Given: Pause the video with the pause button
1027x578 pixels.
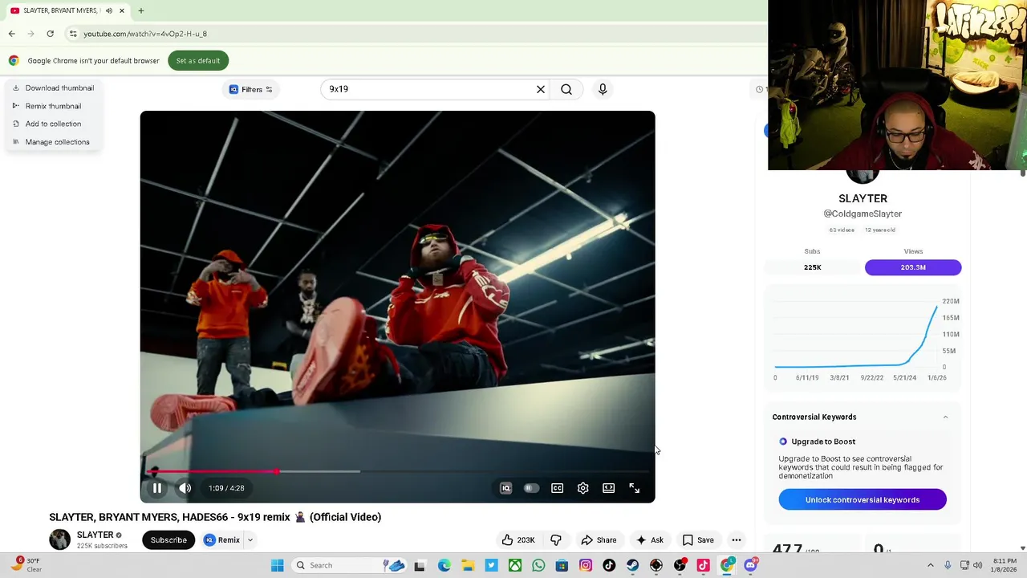Looking at the screenshot, I should 157,488.
